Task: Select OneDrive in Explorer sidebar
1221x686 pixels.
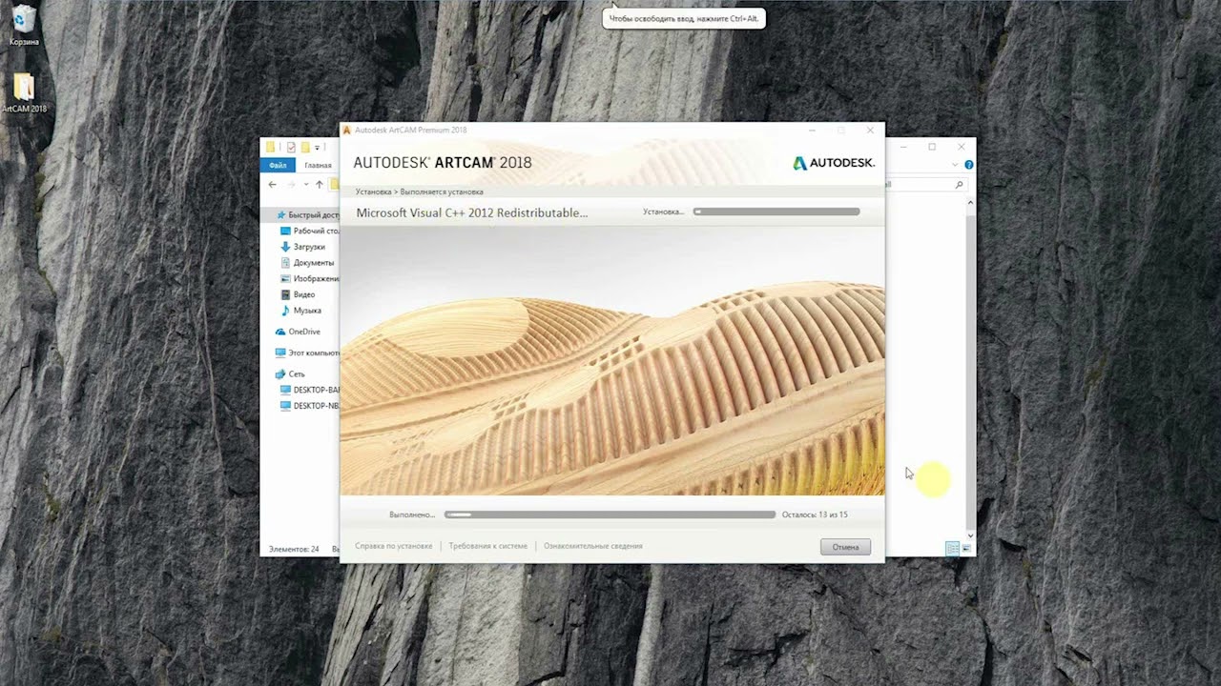Action: 298,332
